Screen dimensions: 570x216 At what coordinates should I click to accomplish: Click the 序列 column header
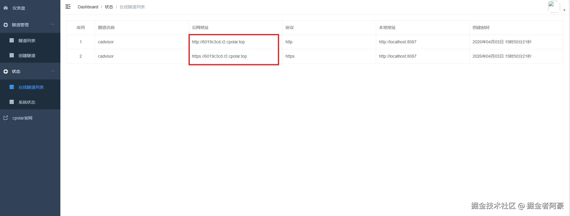(x=81, y=27)
